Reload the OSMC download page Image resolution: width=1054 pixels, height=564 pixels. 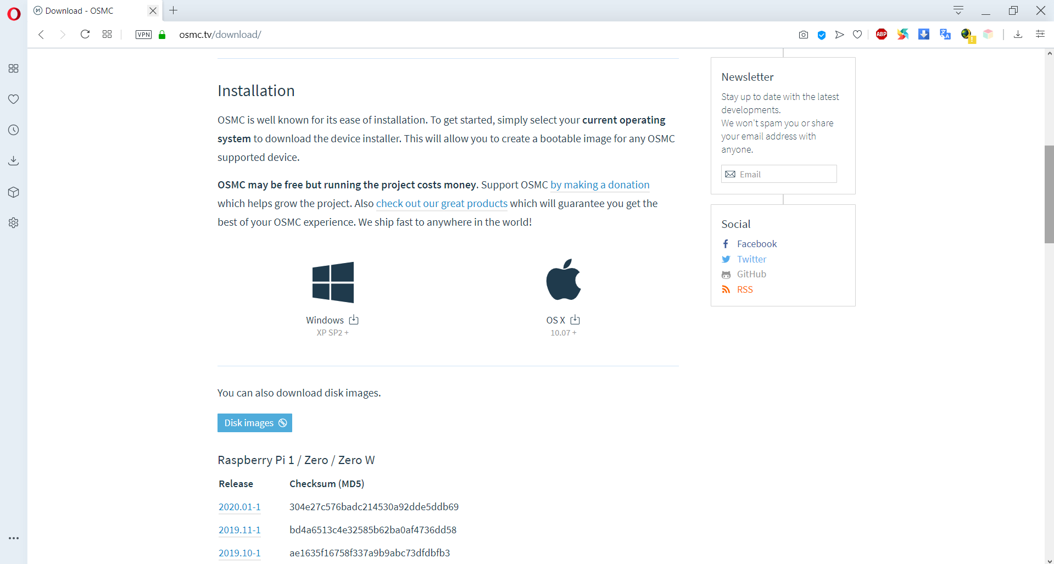(x=85, y=35)
